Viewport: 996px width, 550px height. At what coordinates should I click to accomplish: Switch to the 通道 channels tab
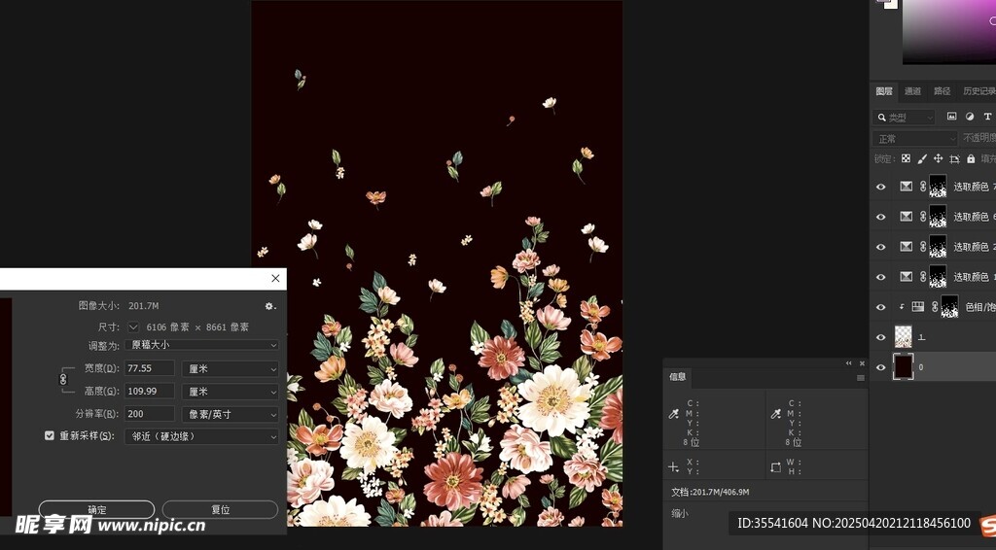[x=912, y=91]
